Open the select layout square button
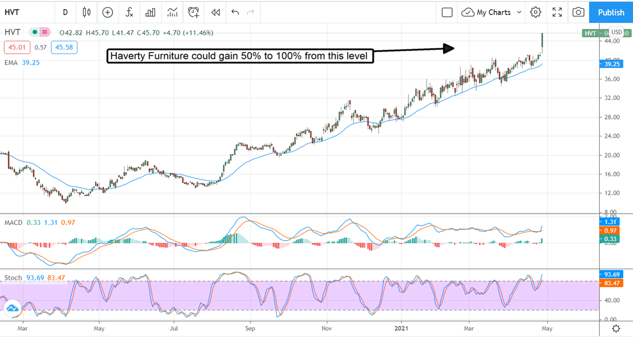 click(447, 12)
